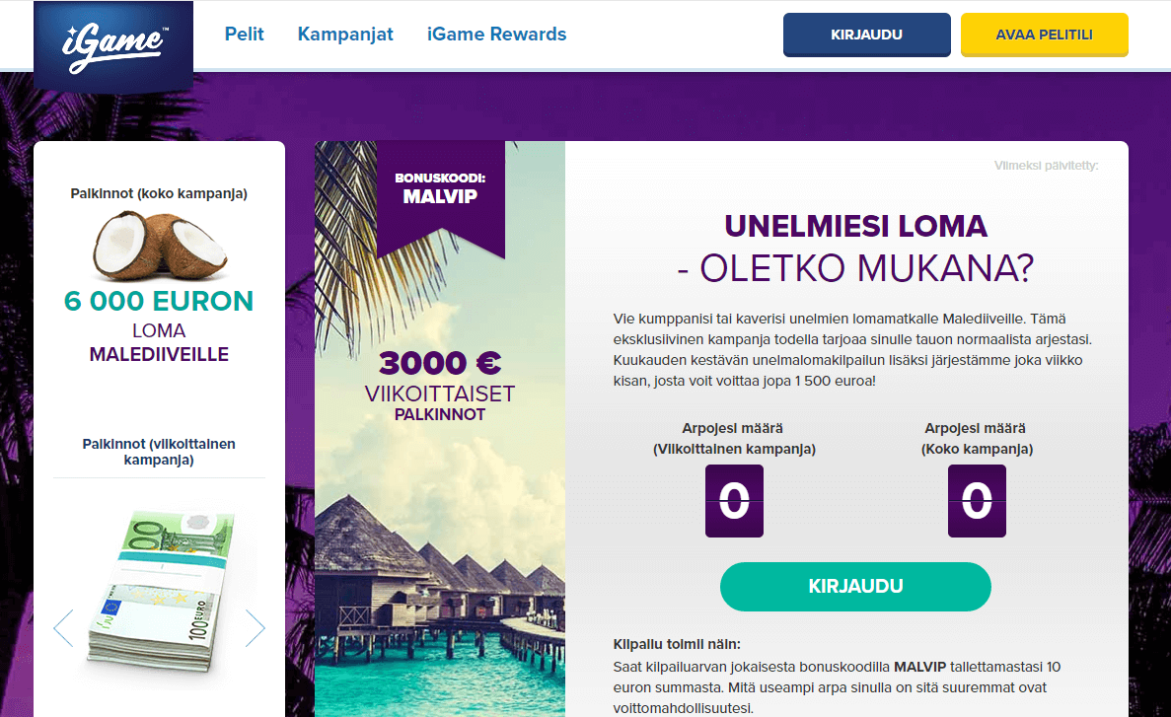Click the whole campaign ticket counter

pyautogui.click(x=977, y=500)
